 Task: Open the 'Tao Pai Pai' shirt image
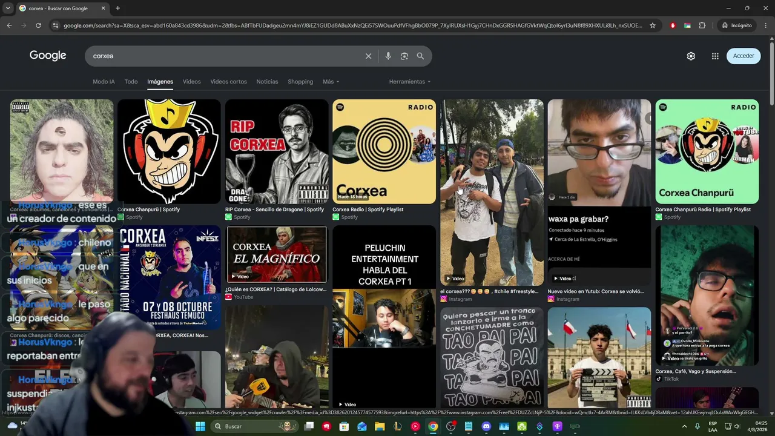point(492,357)
